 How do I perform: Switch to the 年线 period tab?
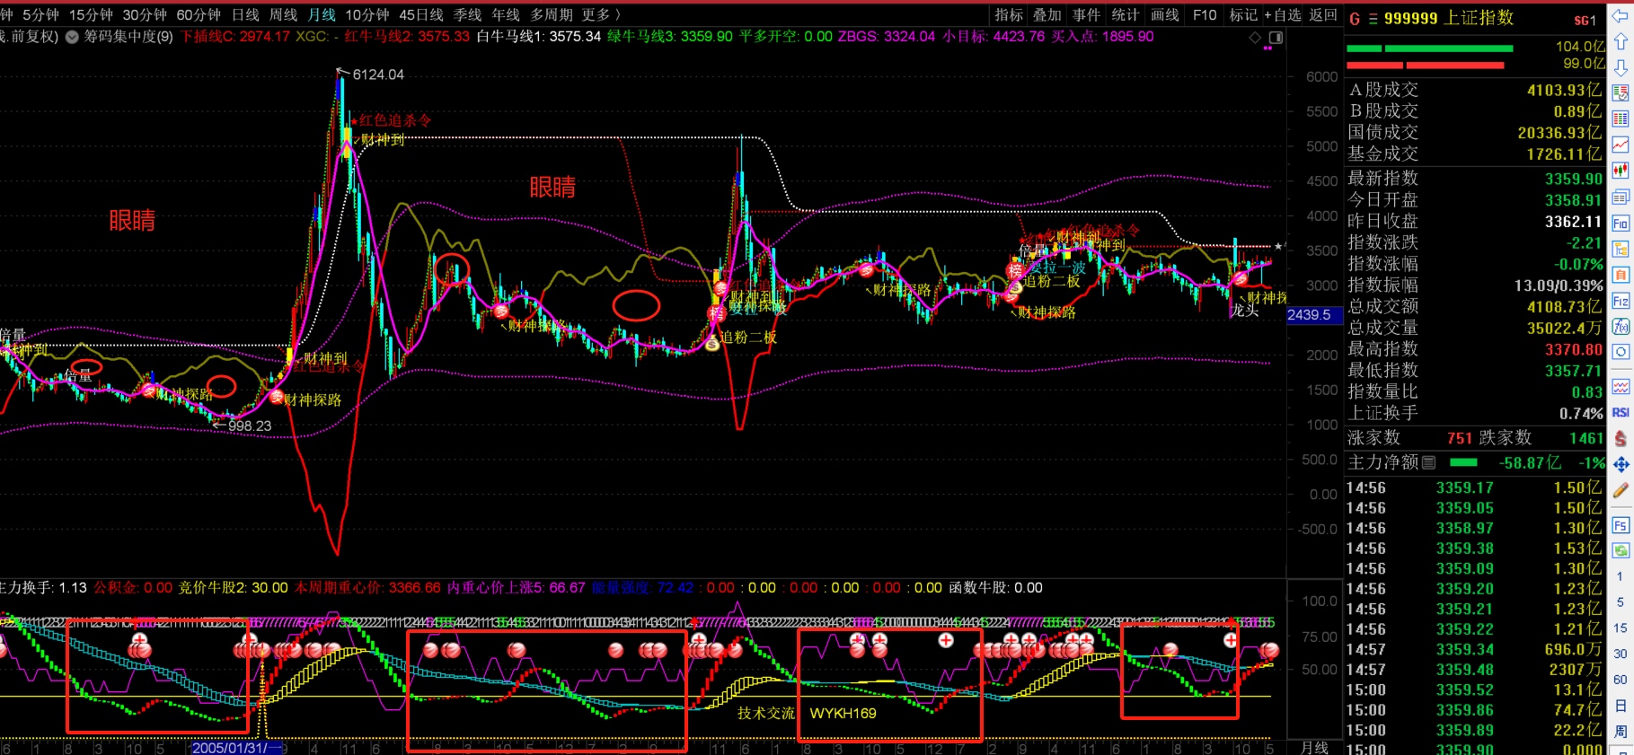click(506, 15)
